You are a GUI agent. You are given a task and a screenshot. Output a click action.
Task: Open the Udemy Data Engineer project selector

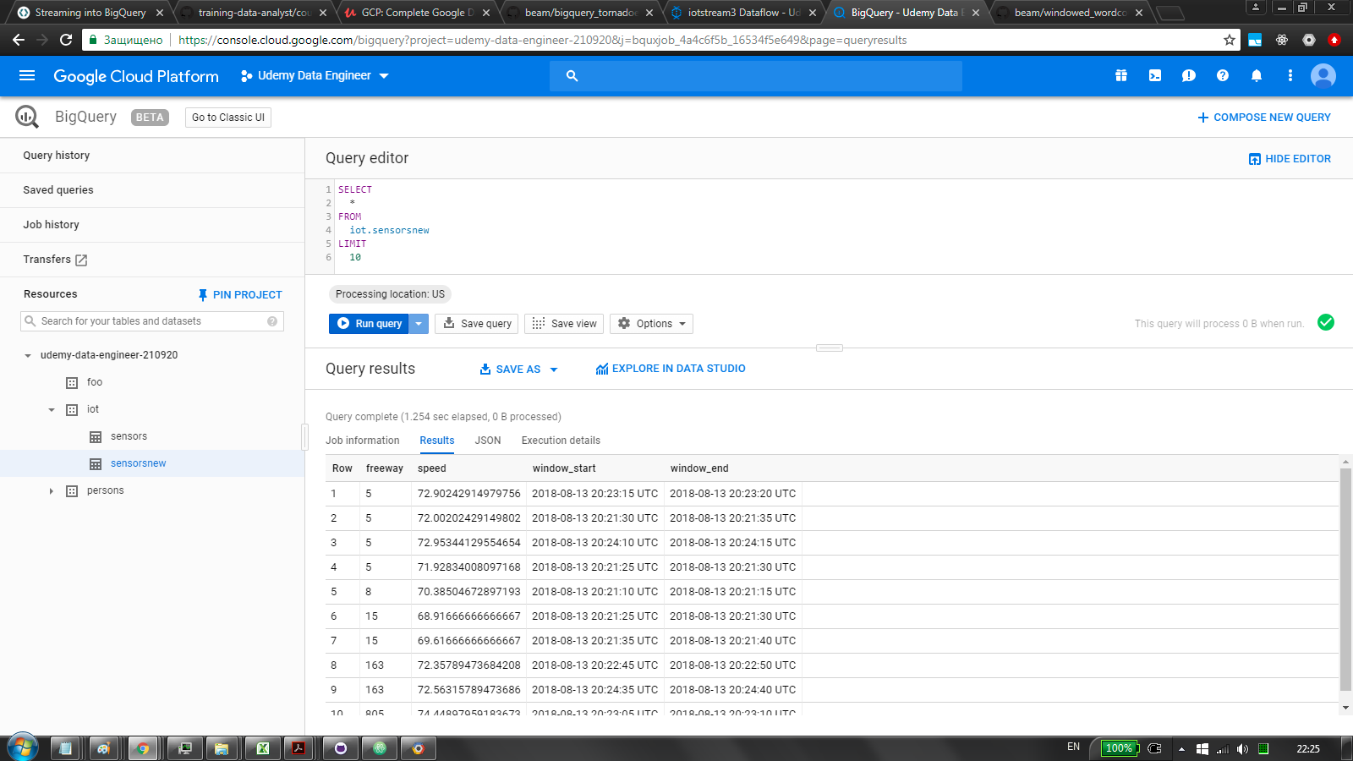coord(315,75)
